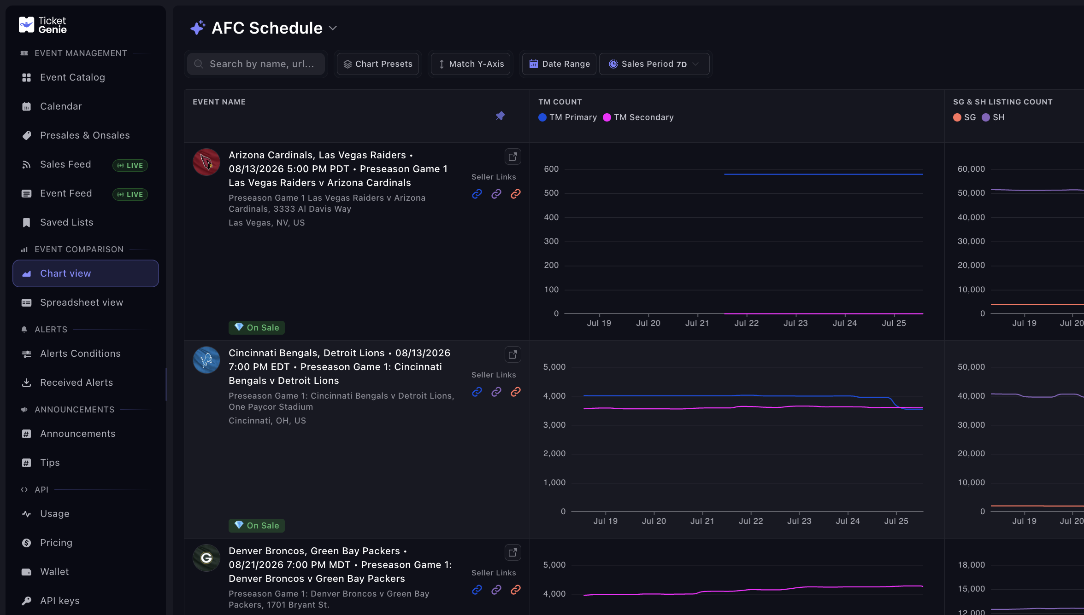Open Denver Broncos event external link icon

pyautogui.click(x=513, y=553)
